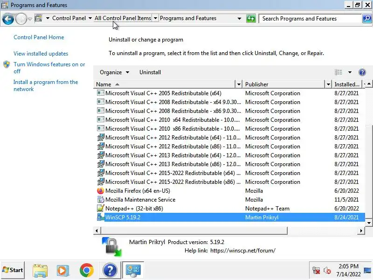Sort by Installed On column header
Viewport: 373px width, 280px height.
(x=347, y=84)
